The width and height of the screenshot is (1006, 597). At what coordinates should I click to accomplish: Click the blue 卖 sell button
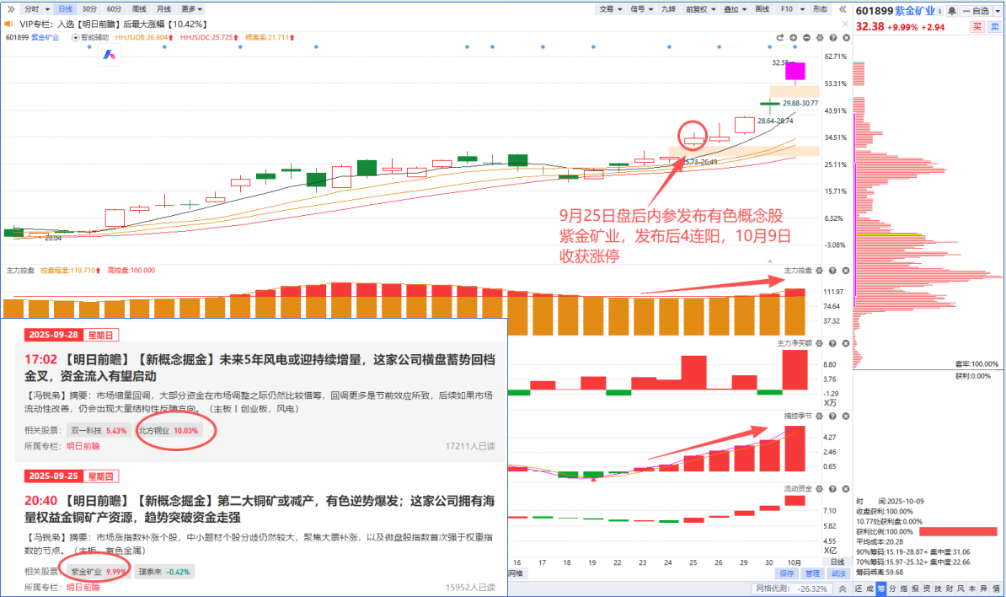pos(994,26)
